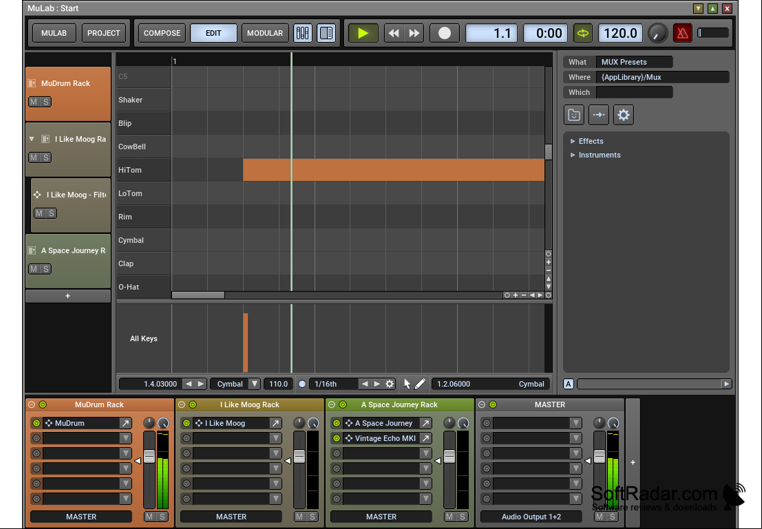
Task: Mute the A Space Journey track
Action: (x=34, y=269)
